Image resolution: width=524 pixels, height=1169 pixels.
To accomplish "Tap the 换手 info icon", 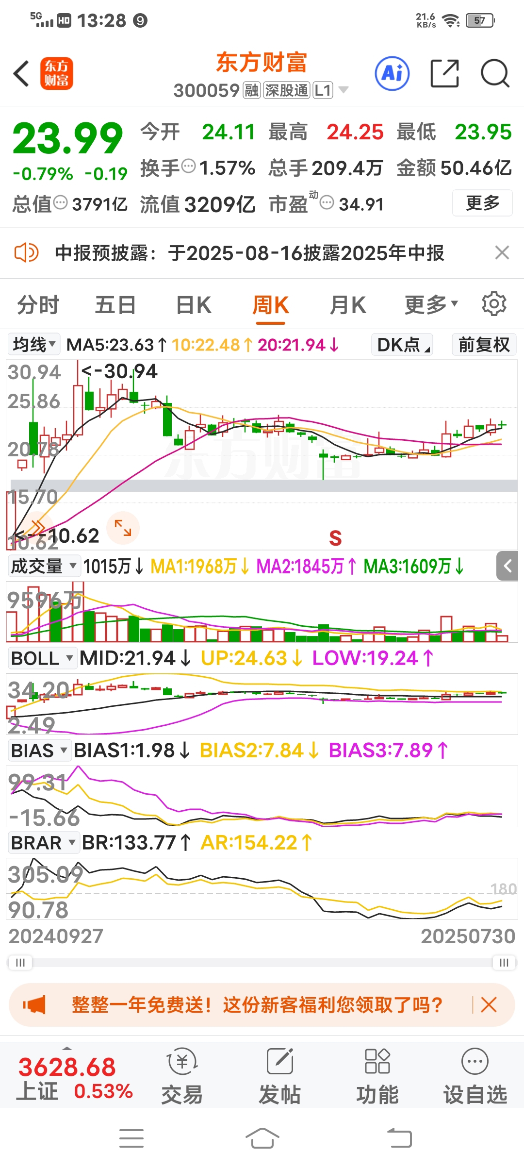I will [x=188, y=167].
